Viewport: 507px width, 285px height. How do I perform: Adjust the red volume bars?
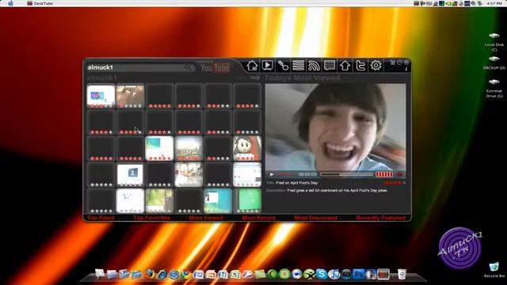[384, 174]
